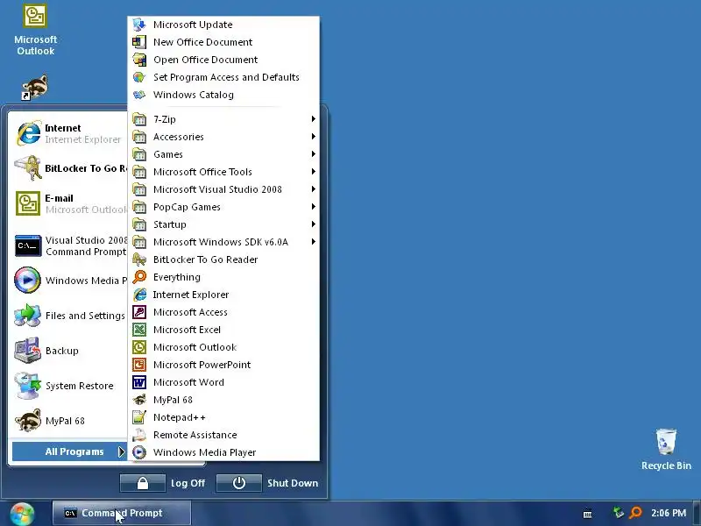Screen dimensions: 701x526
Task: Launch BitLocker To Go Reader in programs list
Action: click(x=223, y=259)
